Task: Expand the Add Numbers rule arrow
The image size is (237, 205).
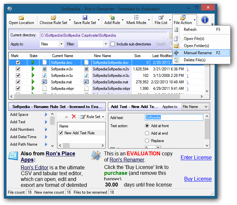Action: (46, 129)
